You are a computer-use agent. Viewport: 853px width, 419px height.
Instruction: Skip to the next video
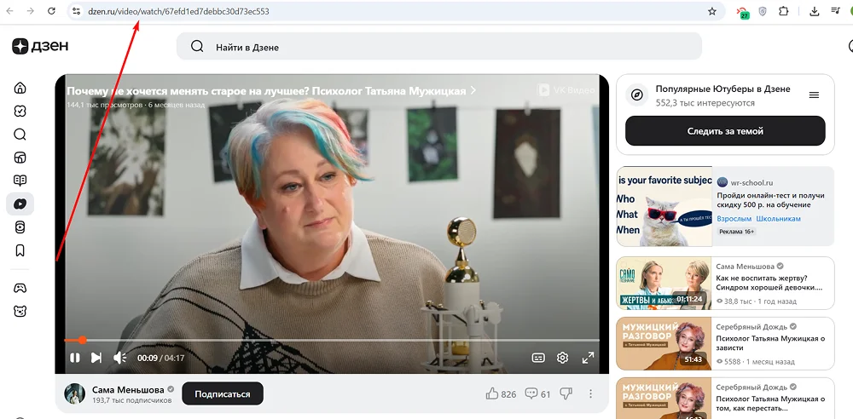[x=96, y=358]
